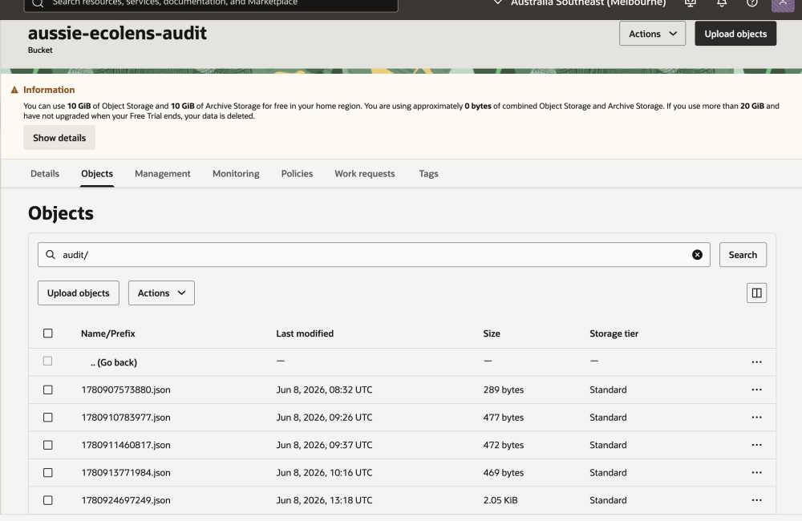Click the Name/Prefix column header
802x521 pixels.
click(x=108, y=333)
